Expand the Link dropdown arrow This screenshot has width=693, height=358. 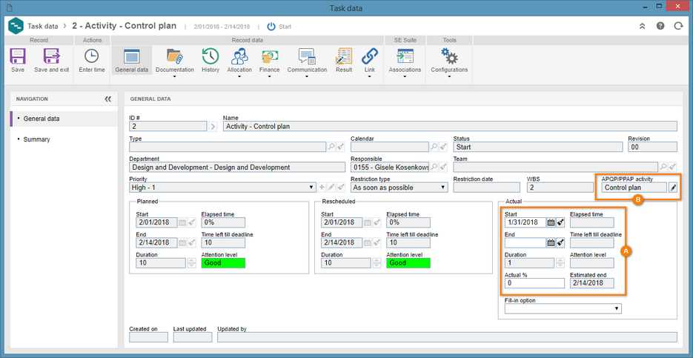(x=370, y=76)
